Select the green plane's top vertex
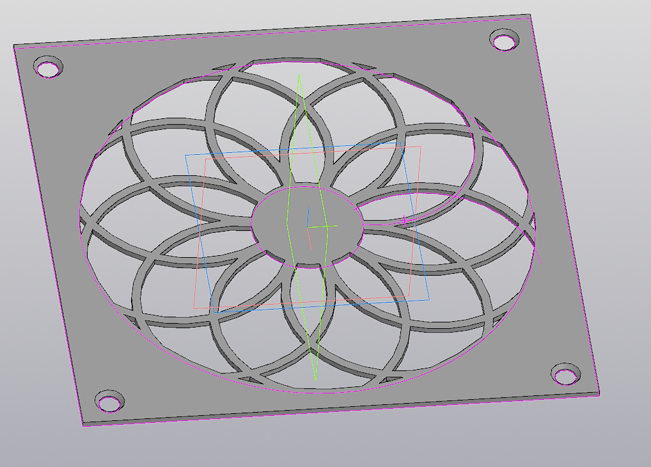 pos(298,77)
